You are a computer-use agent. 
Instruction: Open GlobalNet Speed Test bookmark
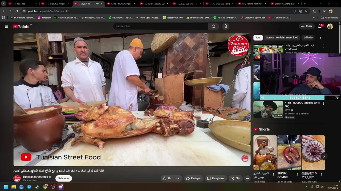(x=253, y=18)
